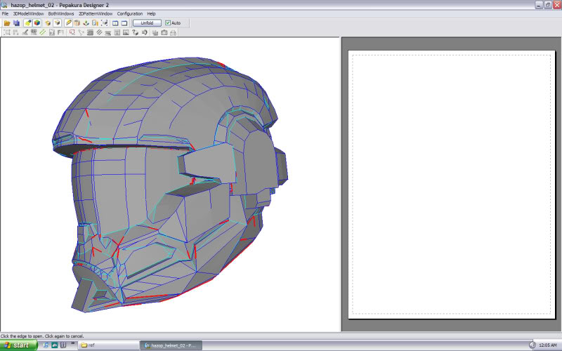Click the undo arrow toolbar icon
Screen dimensions: 562x351
[x=143, y=32]
